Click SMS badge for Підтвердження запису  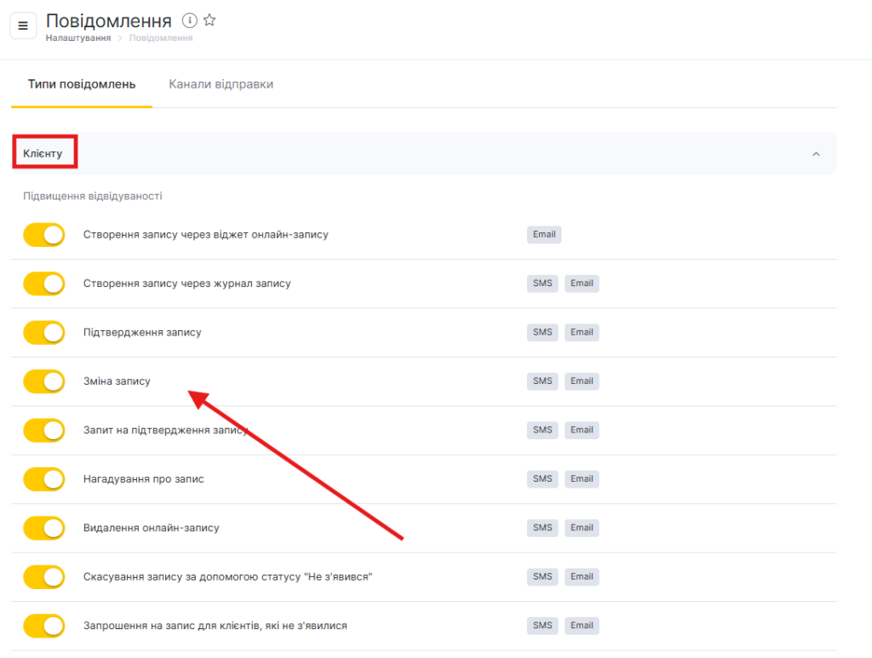pos(542,333)
